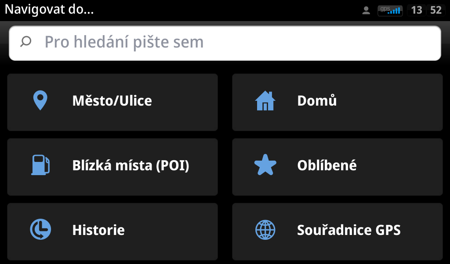Show Historie of past destinations

(x=98, y=230)
